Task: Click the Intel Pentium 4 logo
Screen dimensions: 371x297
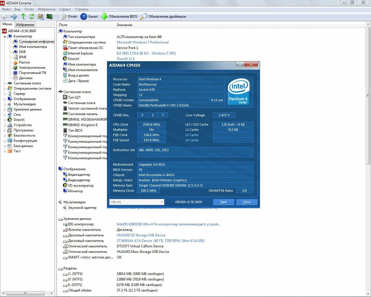Action: click(239, 92)
